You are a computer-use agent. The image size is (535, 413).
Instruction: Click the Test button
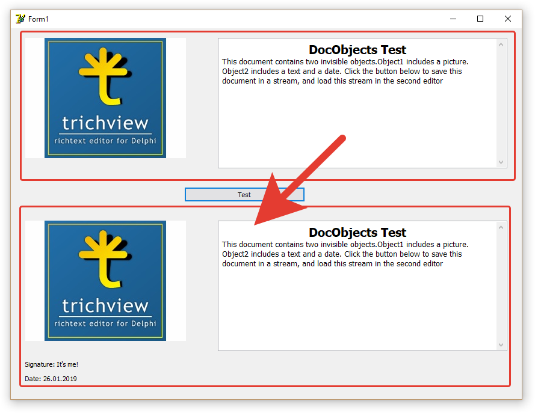click(244, 195)
